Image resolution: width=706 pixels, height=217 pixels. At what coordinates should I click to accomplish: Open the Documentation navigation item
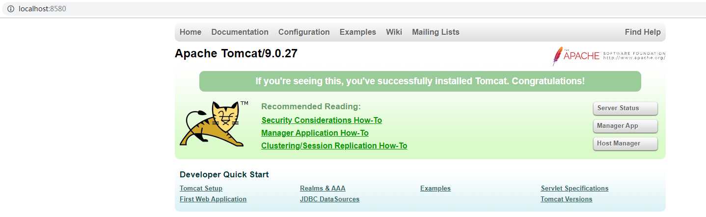(x=240, y=32)
